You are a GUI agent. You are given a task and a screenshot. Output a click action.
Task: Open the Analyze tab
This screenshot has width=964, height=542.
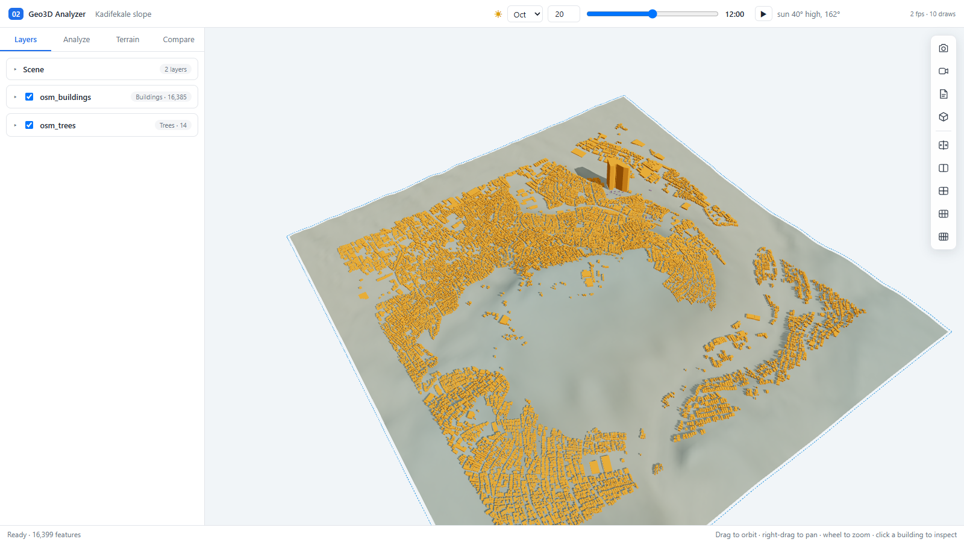coord(77,39)
